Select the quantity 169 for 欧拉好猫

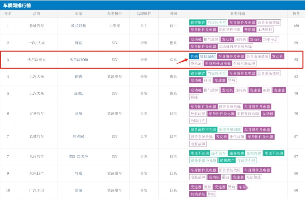[x=296, y=26]
